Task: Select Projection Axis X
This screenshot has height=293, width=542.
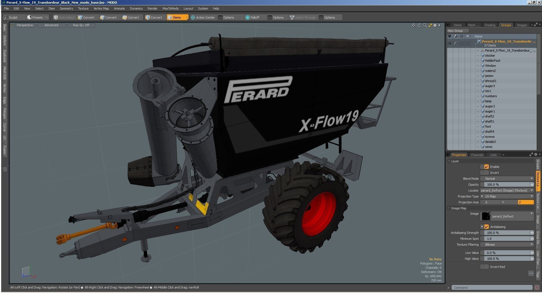Action: pos(492,202)
